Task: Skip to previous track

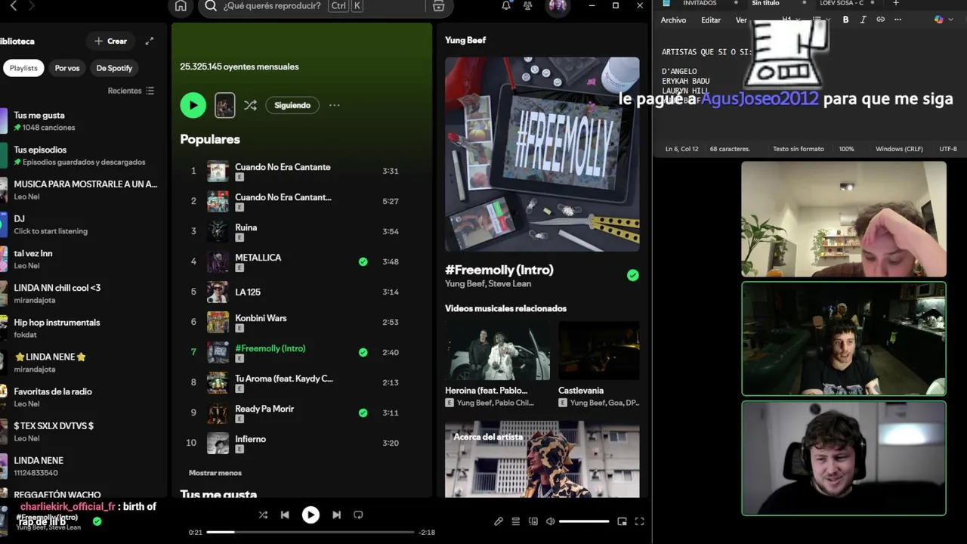Action: (285, 515)
